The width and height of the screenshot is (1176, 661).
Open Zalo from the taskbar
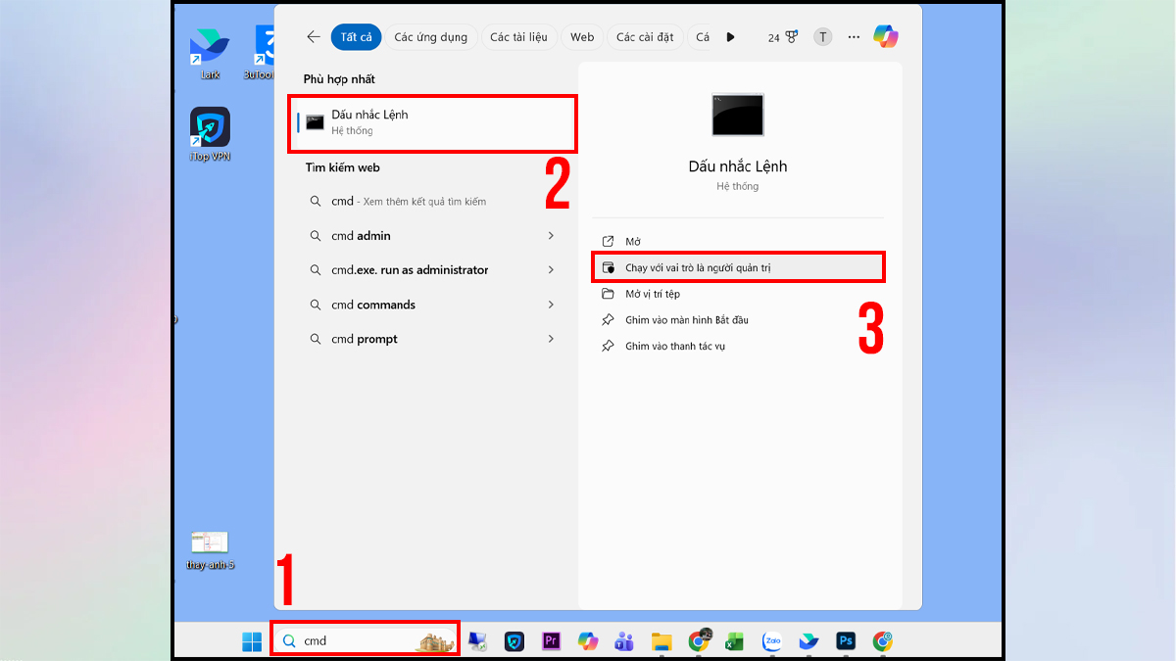(771, 641)
